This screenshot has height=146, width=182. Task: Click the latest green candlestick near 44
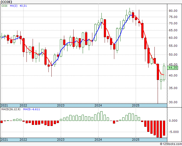[x=164, y=73]
